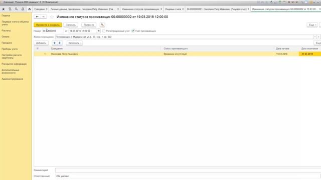Click the Ответственный field
The width and height of the screenshot is (321, 180).
tap(188, 176)
